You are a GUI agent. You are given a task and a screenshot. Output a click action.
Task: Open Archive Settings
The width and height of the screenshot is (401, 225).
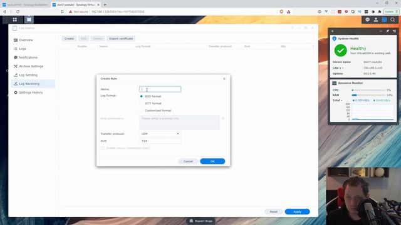[33, 66]
